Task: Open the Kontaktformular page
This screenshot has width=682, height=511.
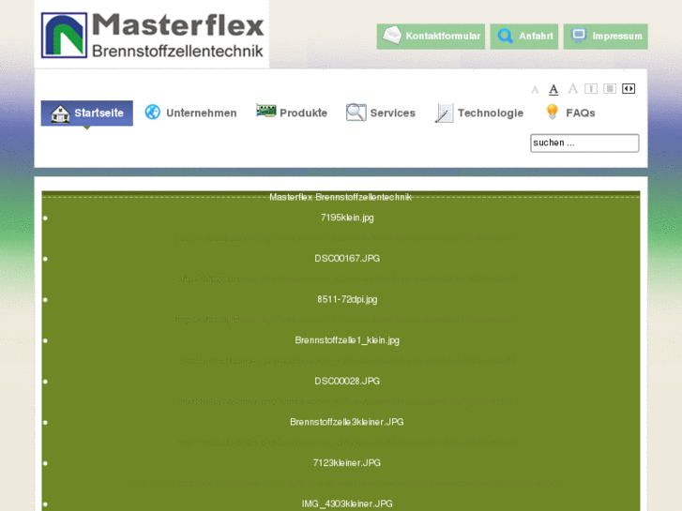Action: 431,37
